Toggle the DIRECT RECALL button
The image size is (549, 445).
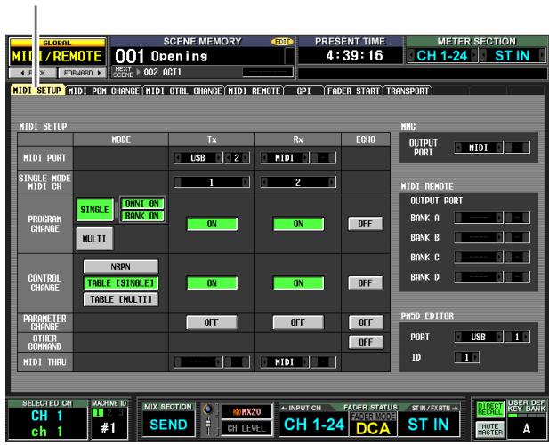489,409
